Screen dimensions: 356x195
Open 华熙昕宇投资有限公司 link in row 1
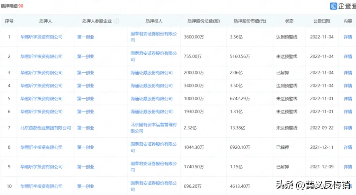click(41, 37)
